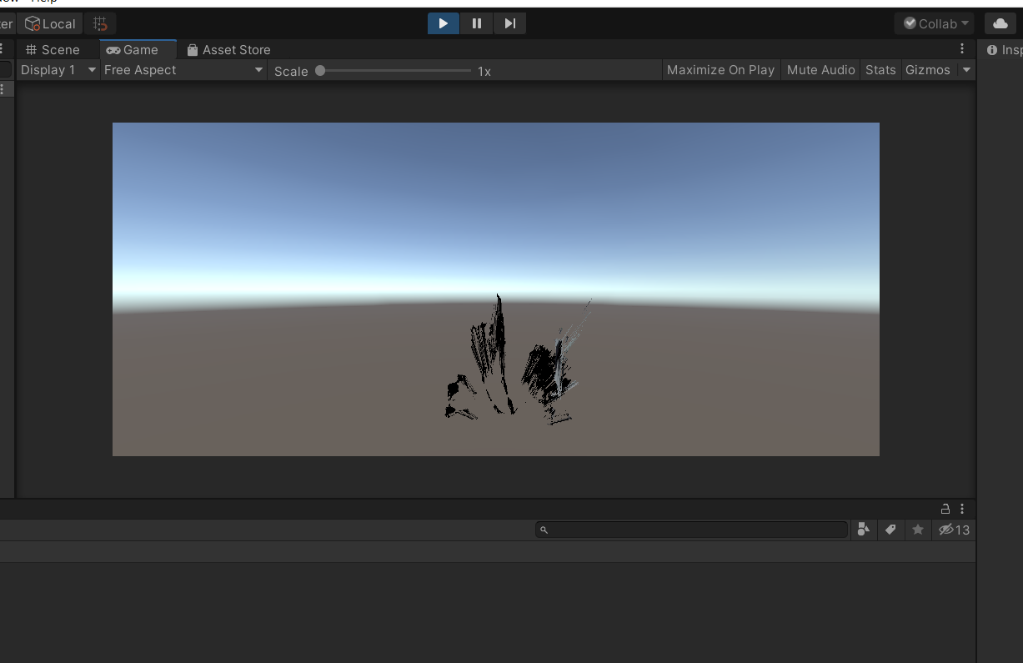The height and width of the screenshot is (663, 1023).
Task: Advance one frame with the Step button
Action: 510,23
